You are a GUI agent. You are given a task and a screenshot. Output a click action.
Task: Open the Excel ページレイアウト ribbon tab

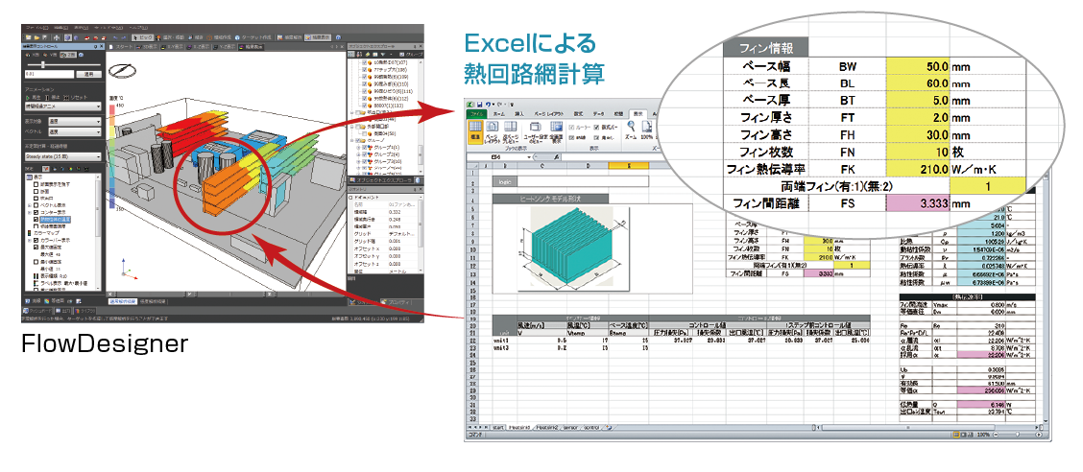click(x=549, y=114)
